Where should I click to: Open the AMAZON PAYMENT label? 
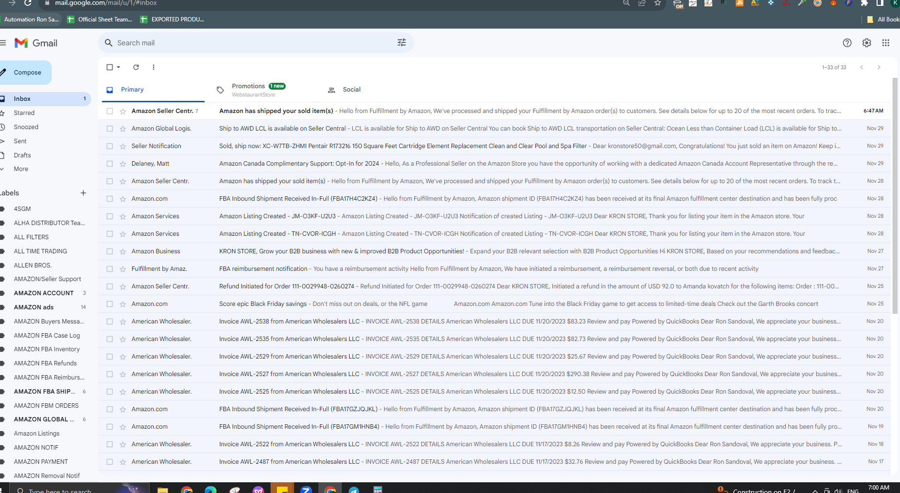[x=41, y=462]
